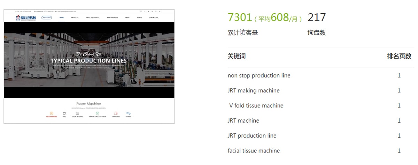Open the Facial & Towel category icon
The image size is (418, 165).
pos(77,113)
